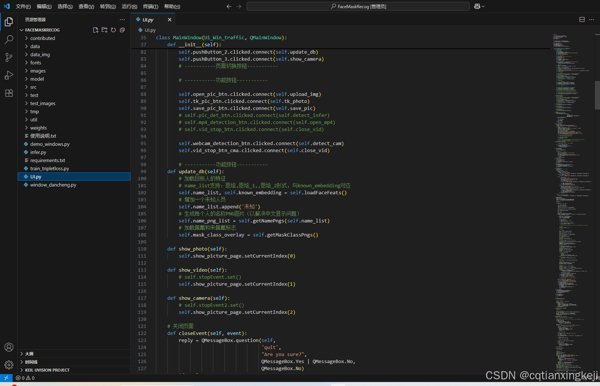Go back using the navigation arrow
This screenshot has height=386, width=600.
click(x=229, y=6)
